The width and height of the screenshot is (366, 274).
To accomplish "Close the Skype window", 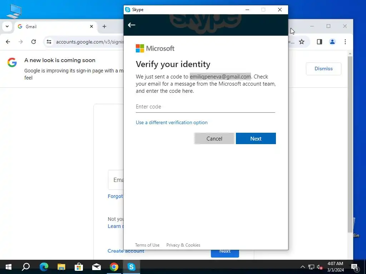I will click(x=280, y=10).
